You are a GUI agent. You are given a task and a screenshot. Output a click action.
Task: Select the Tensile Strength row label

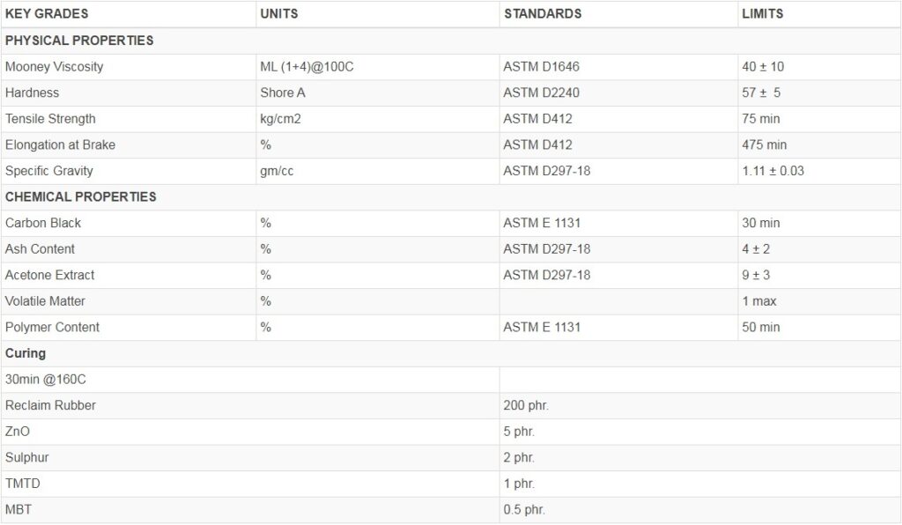50,119
